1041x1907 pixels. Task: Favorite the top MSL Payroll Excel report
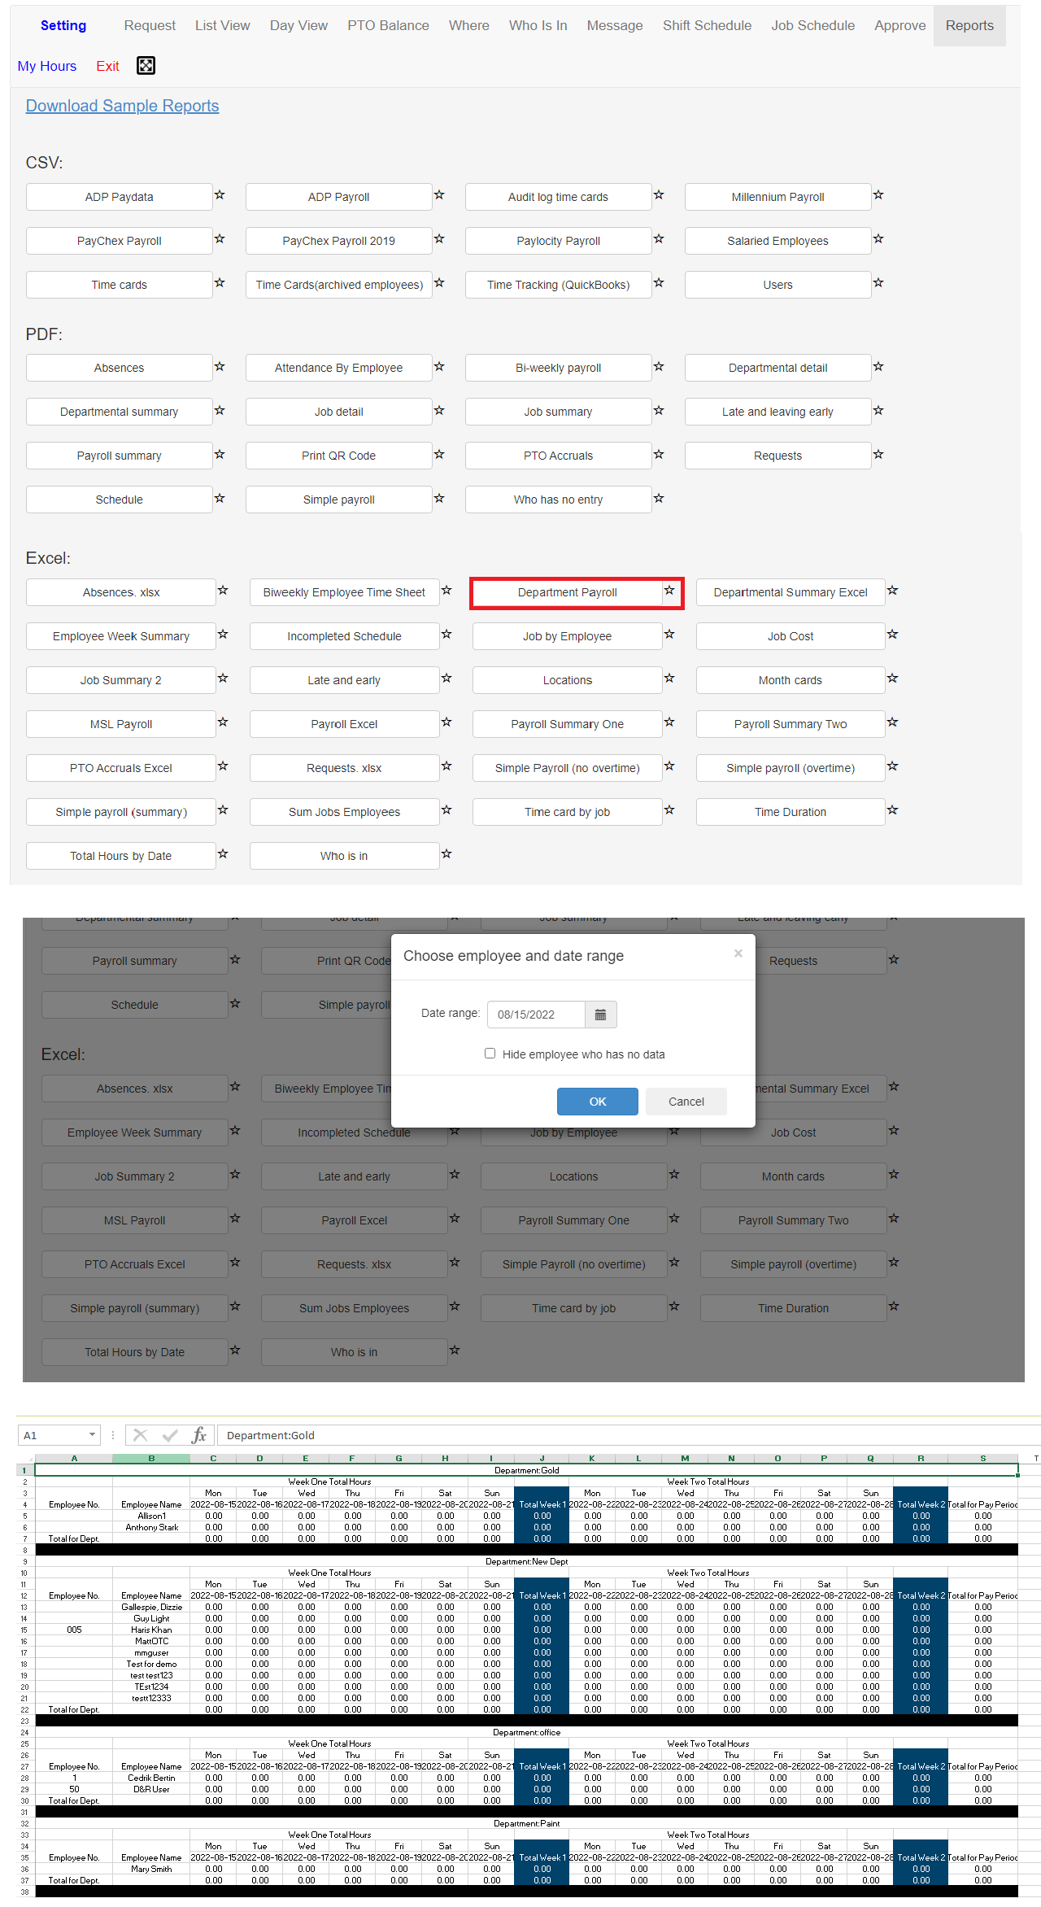(x=223, y=722)
